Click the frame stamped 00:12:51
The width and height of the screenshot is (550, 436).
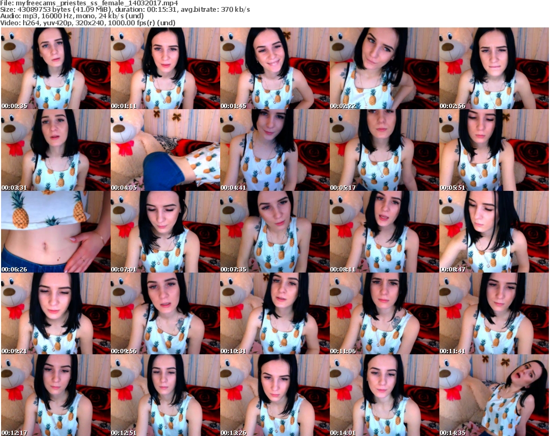pyautogui.click(x=165, y=395)
